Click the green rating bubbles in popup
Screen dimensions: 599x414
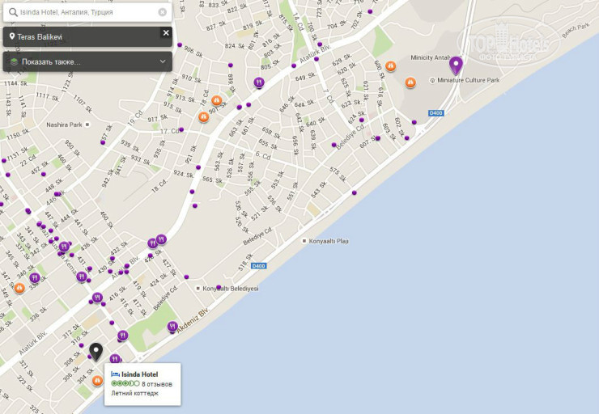tap(125, 384)
